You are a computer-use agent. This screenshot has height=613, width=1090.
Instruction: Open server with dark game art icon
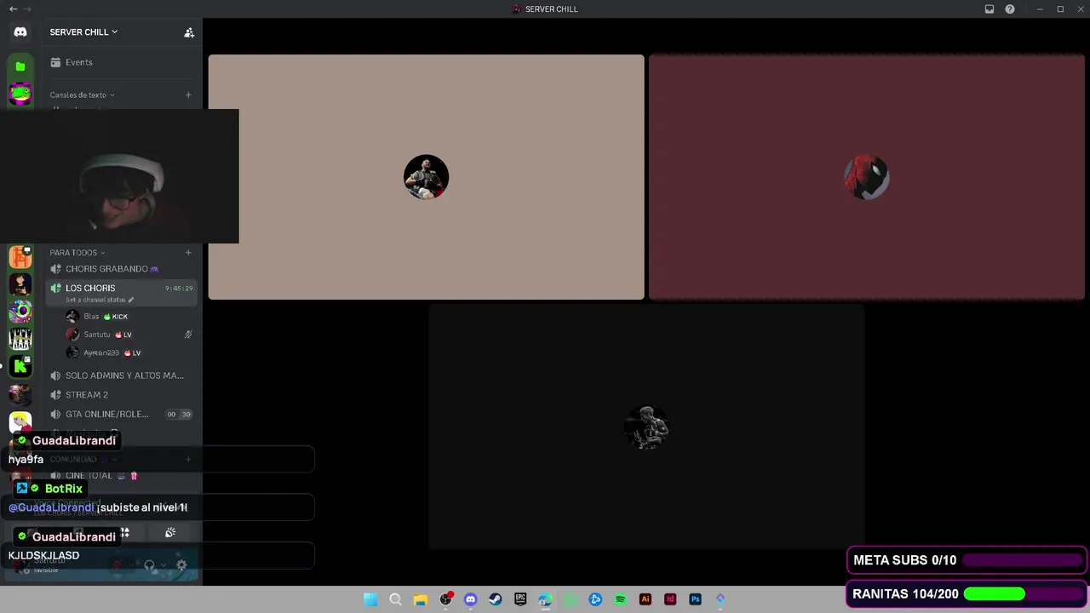[20, 394]
